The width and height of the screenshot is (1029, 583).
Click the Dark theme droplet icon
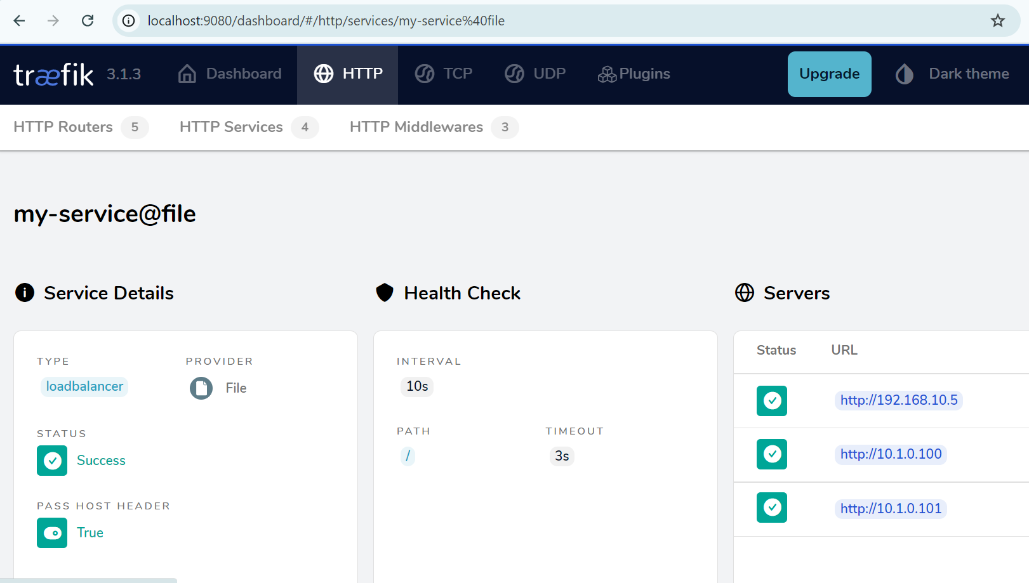(x=905, y=74)
